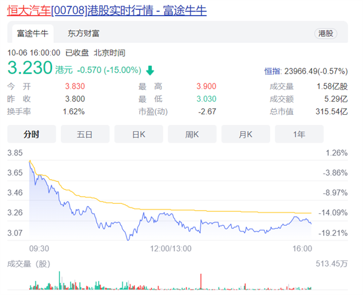Click the 昨收 value 3.800
The width and height of the screenshot is (363, 295).
pyautogui.click(x=75, y=99)
